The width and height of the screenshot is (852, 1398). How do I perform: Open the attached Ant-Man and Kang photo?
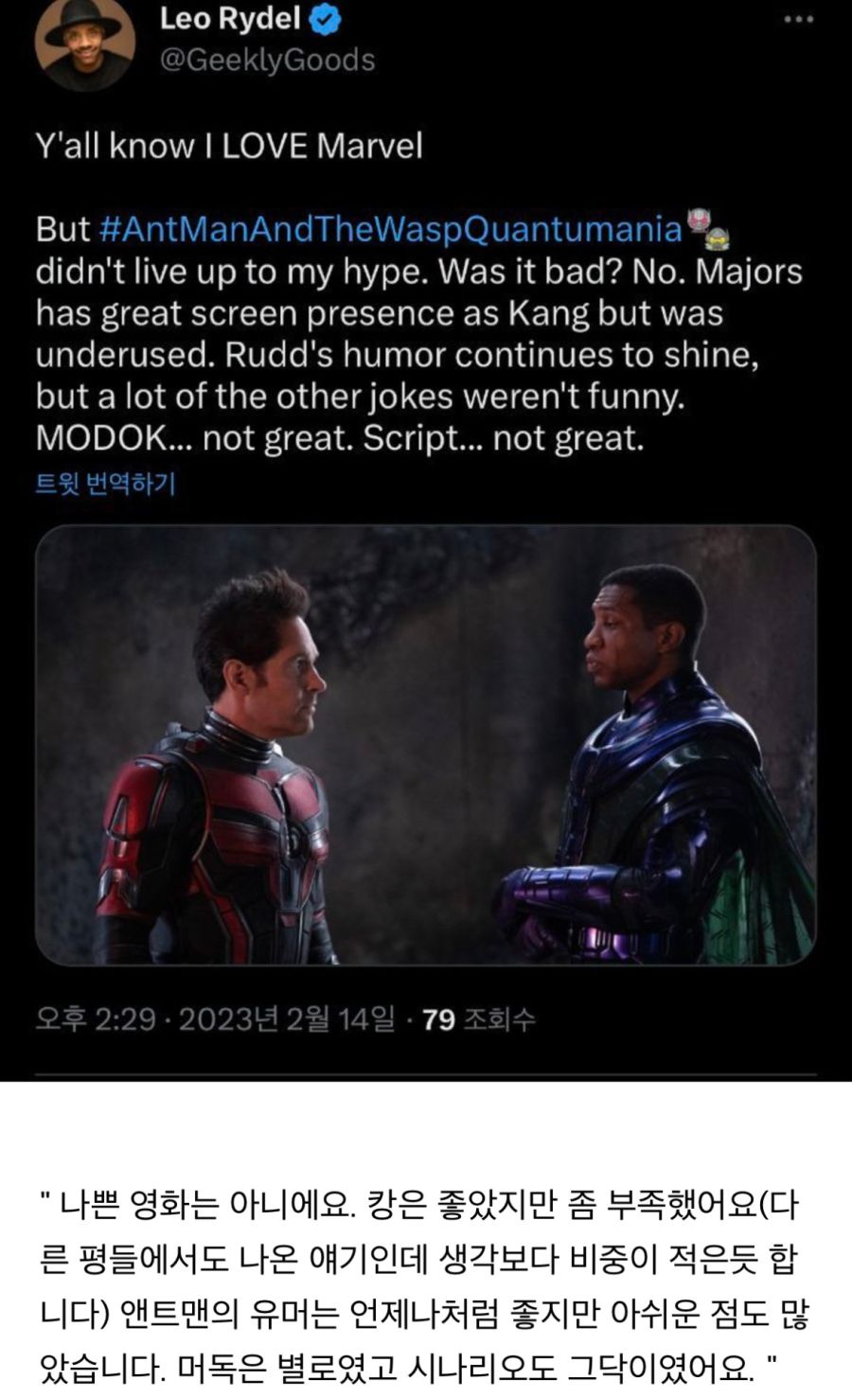[425, 746]
